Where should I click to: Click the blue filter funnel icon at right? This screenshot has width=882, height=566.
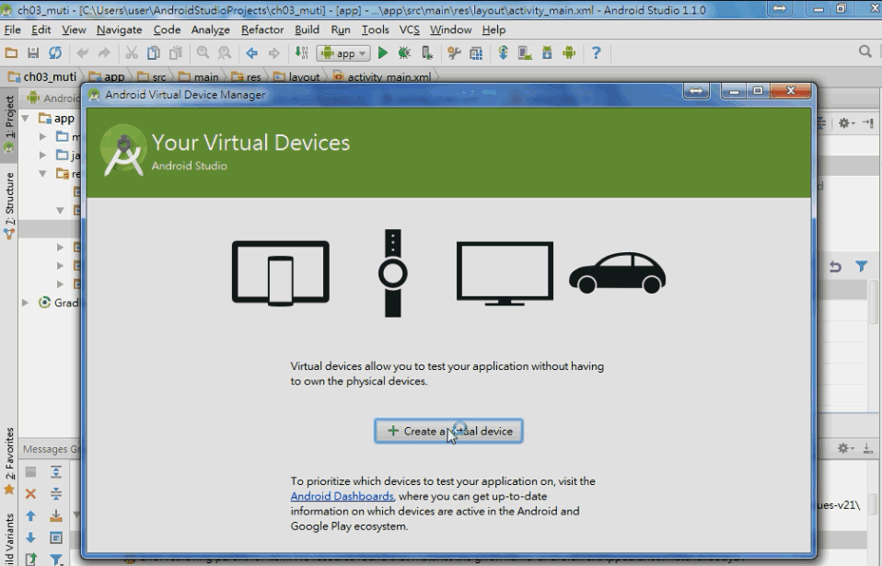(861, 266)
